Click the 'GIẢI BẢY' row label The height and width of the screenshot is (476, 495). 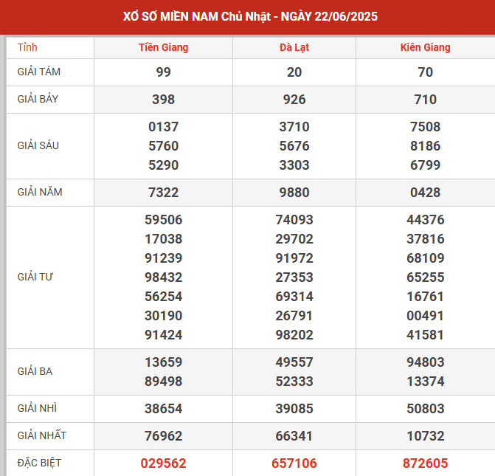[x=38, y=99]
